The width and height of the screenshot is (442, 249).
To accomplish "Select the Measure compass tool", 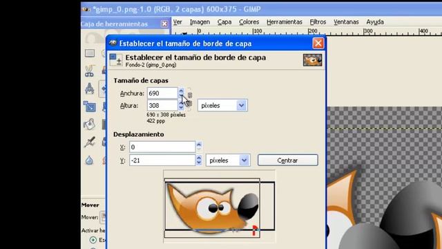I will click(89, 89).
